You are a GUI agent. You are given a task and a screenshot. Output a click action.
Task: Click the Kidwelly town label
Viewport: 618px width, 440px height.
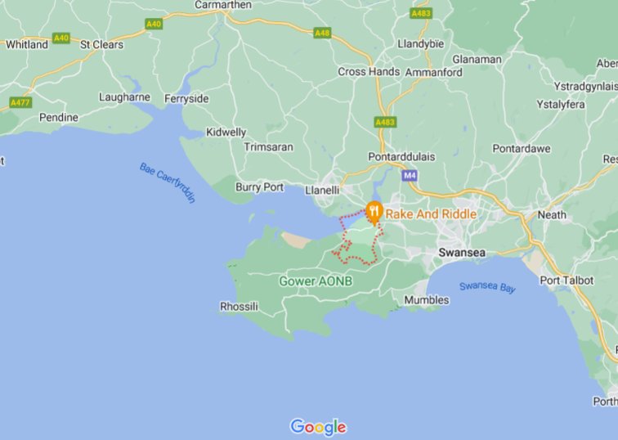click(x=226, y=132)
